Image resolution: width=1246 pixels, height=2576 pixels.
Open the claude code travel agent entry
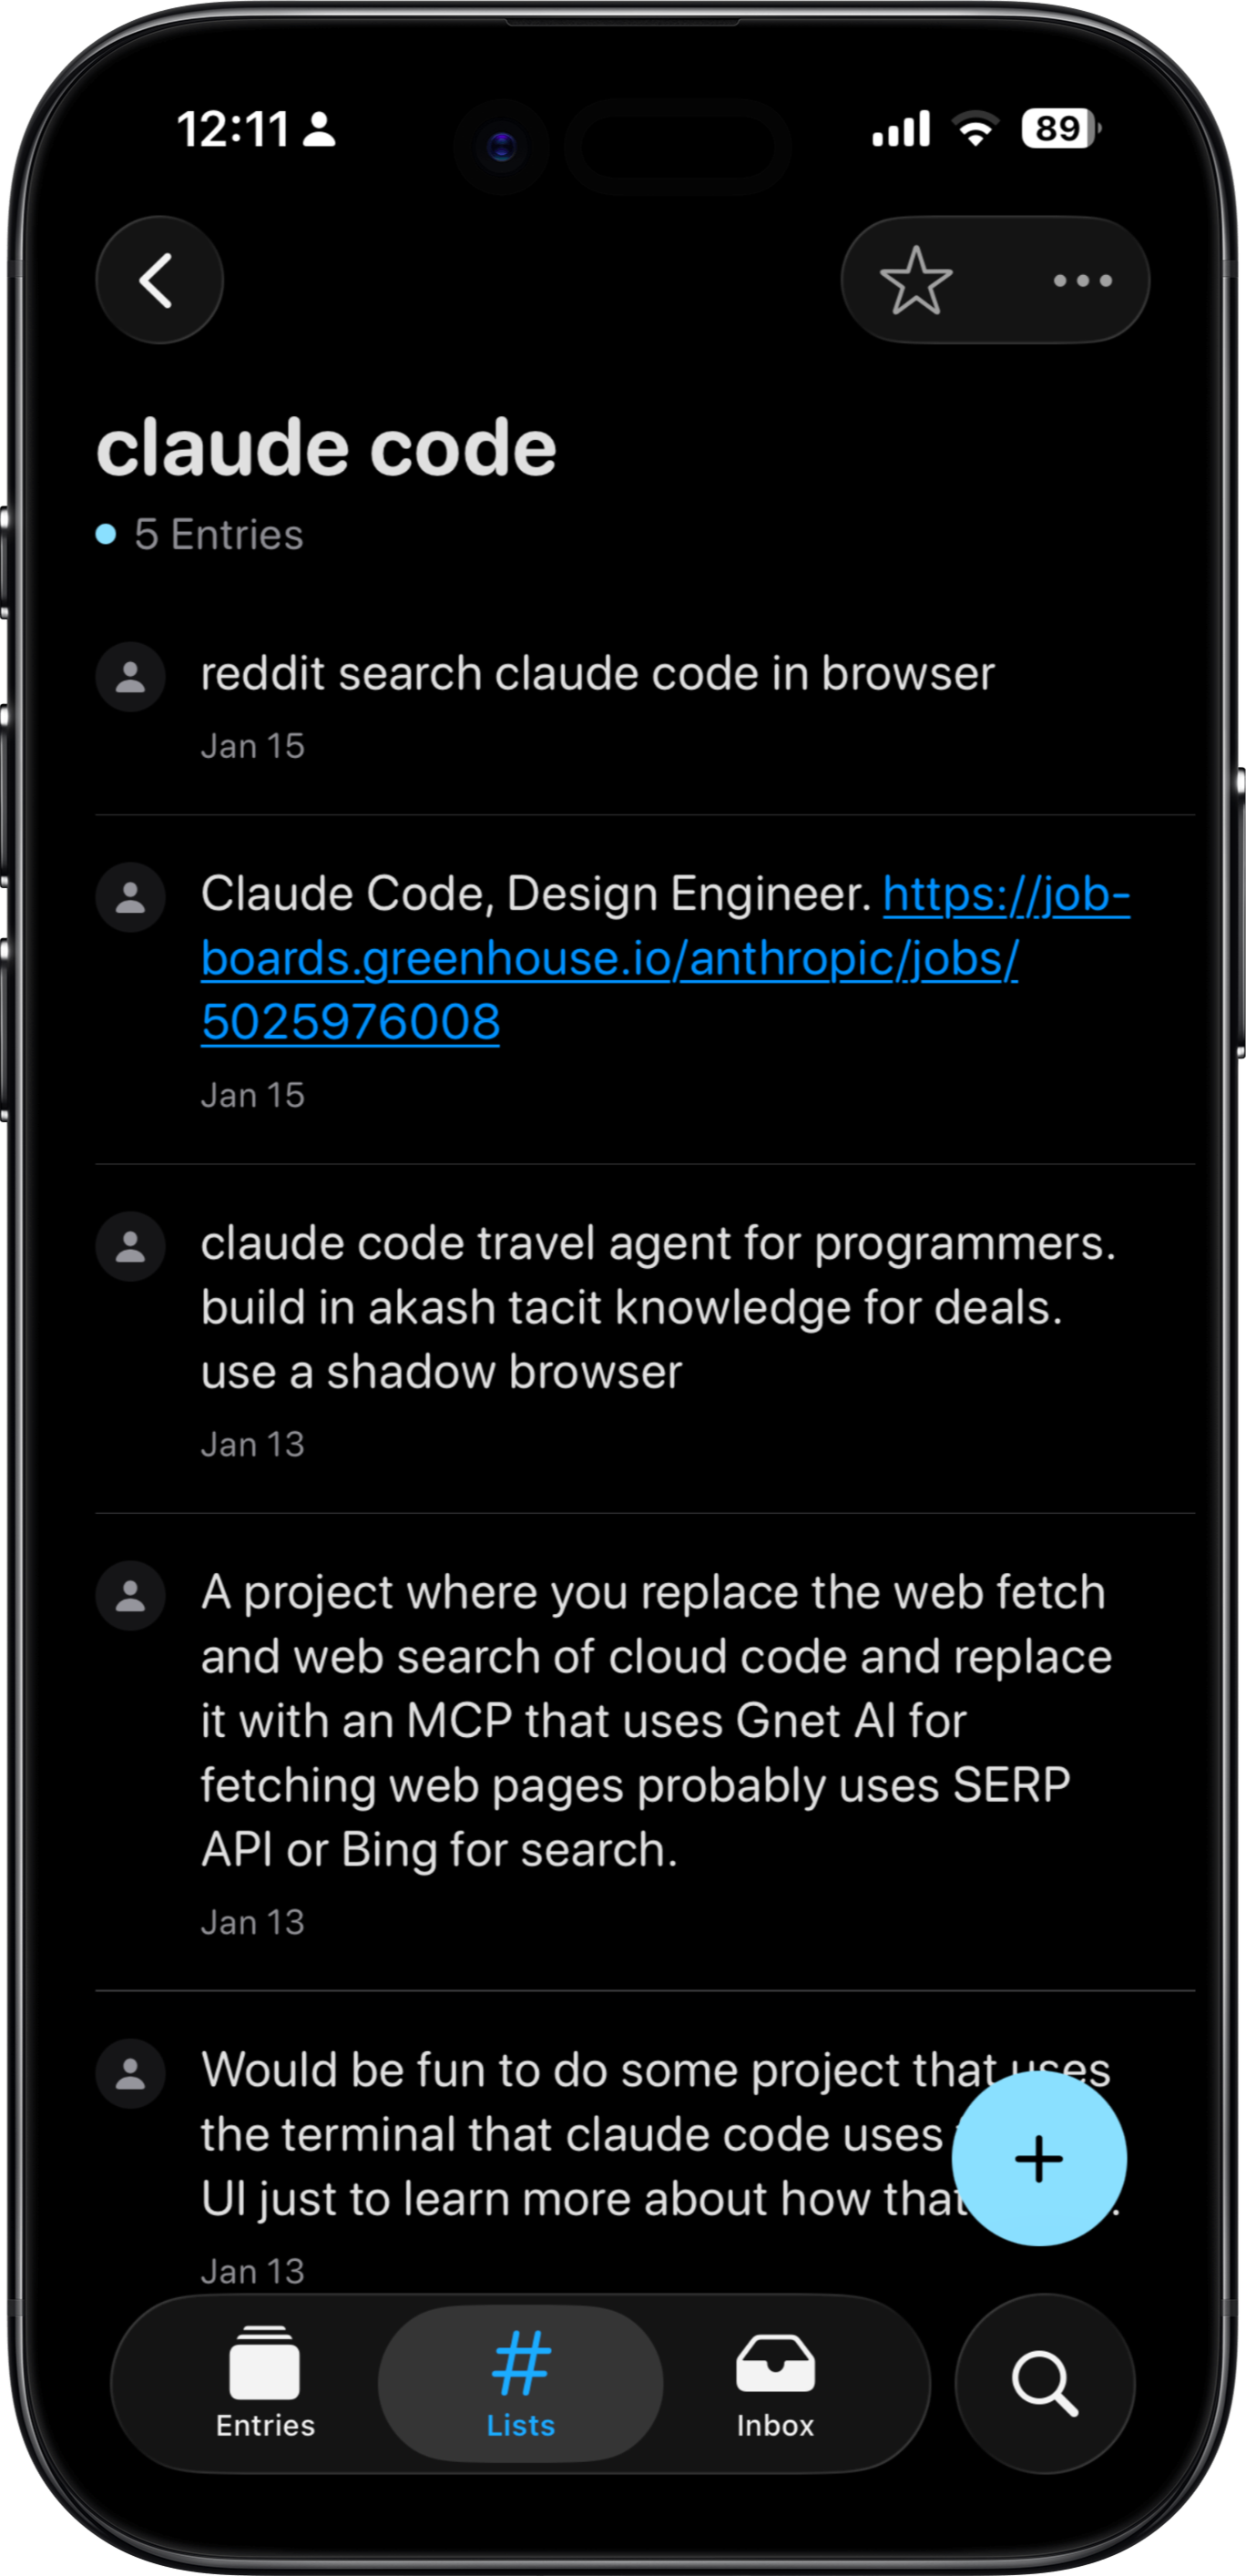[656, 1307]
